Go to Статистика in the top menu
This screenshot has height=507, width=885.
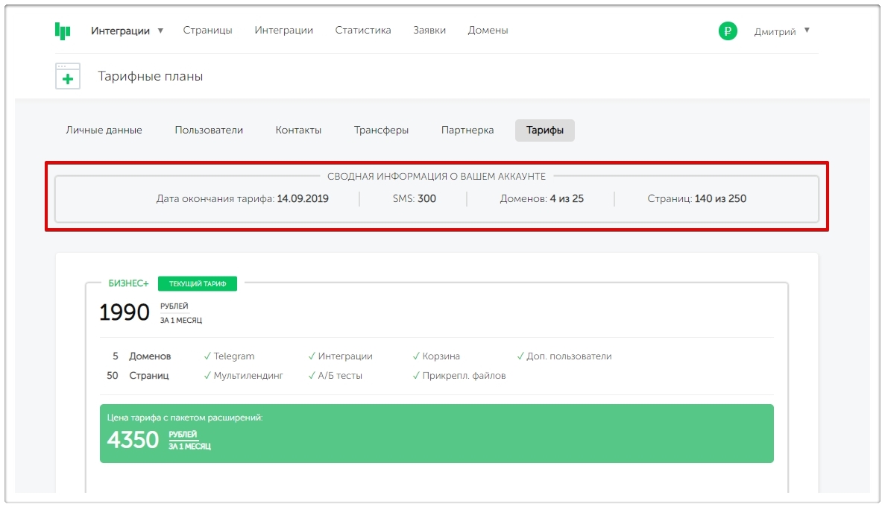pos(363,31)
